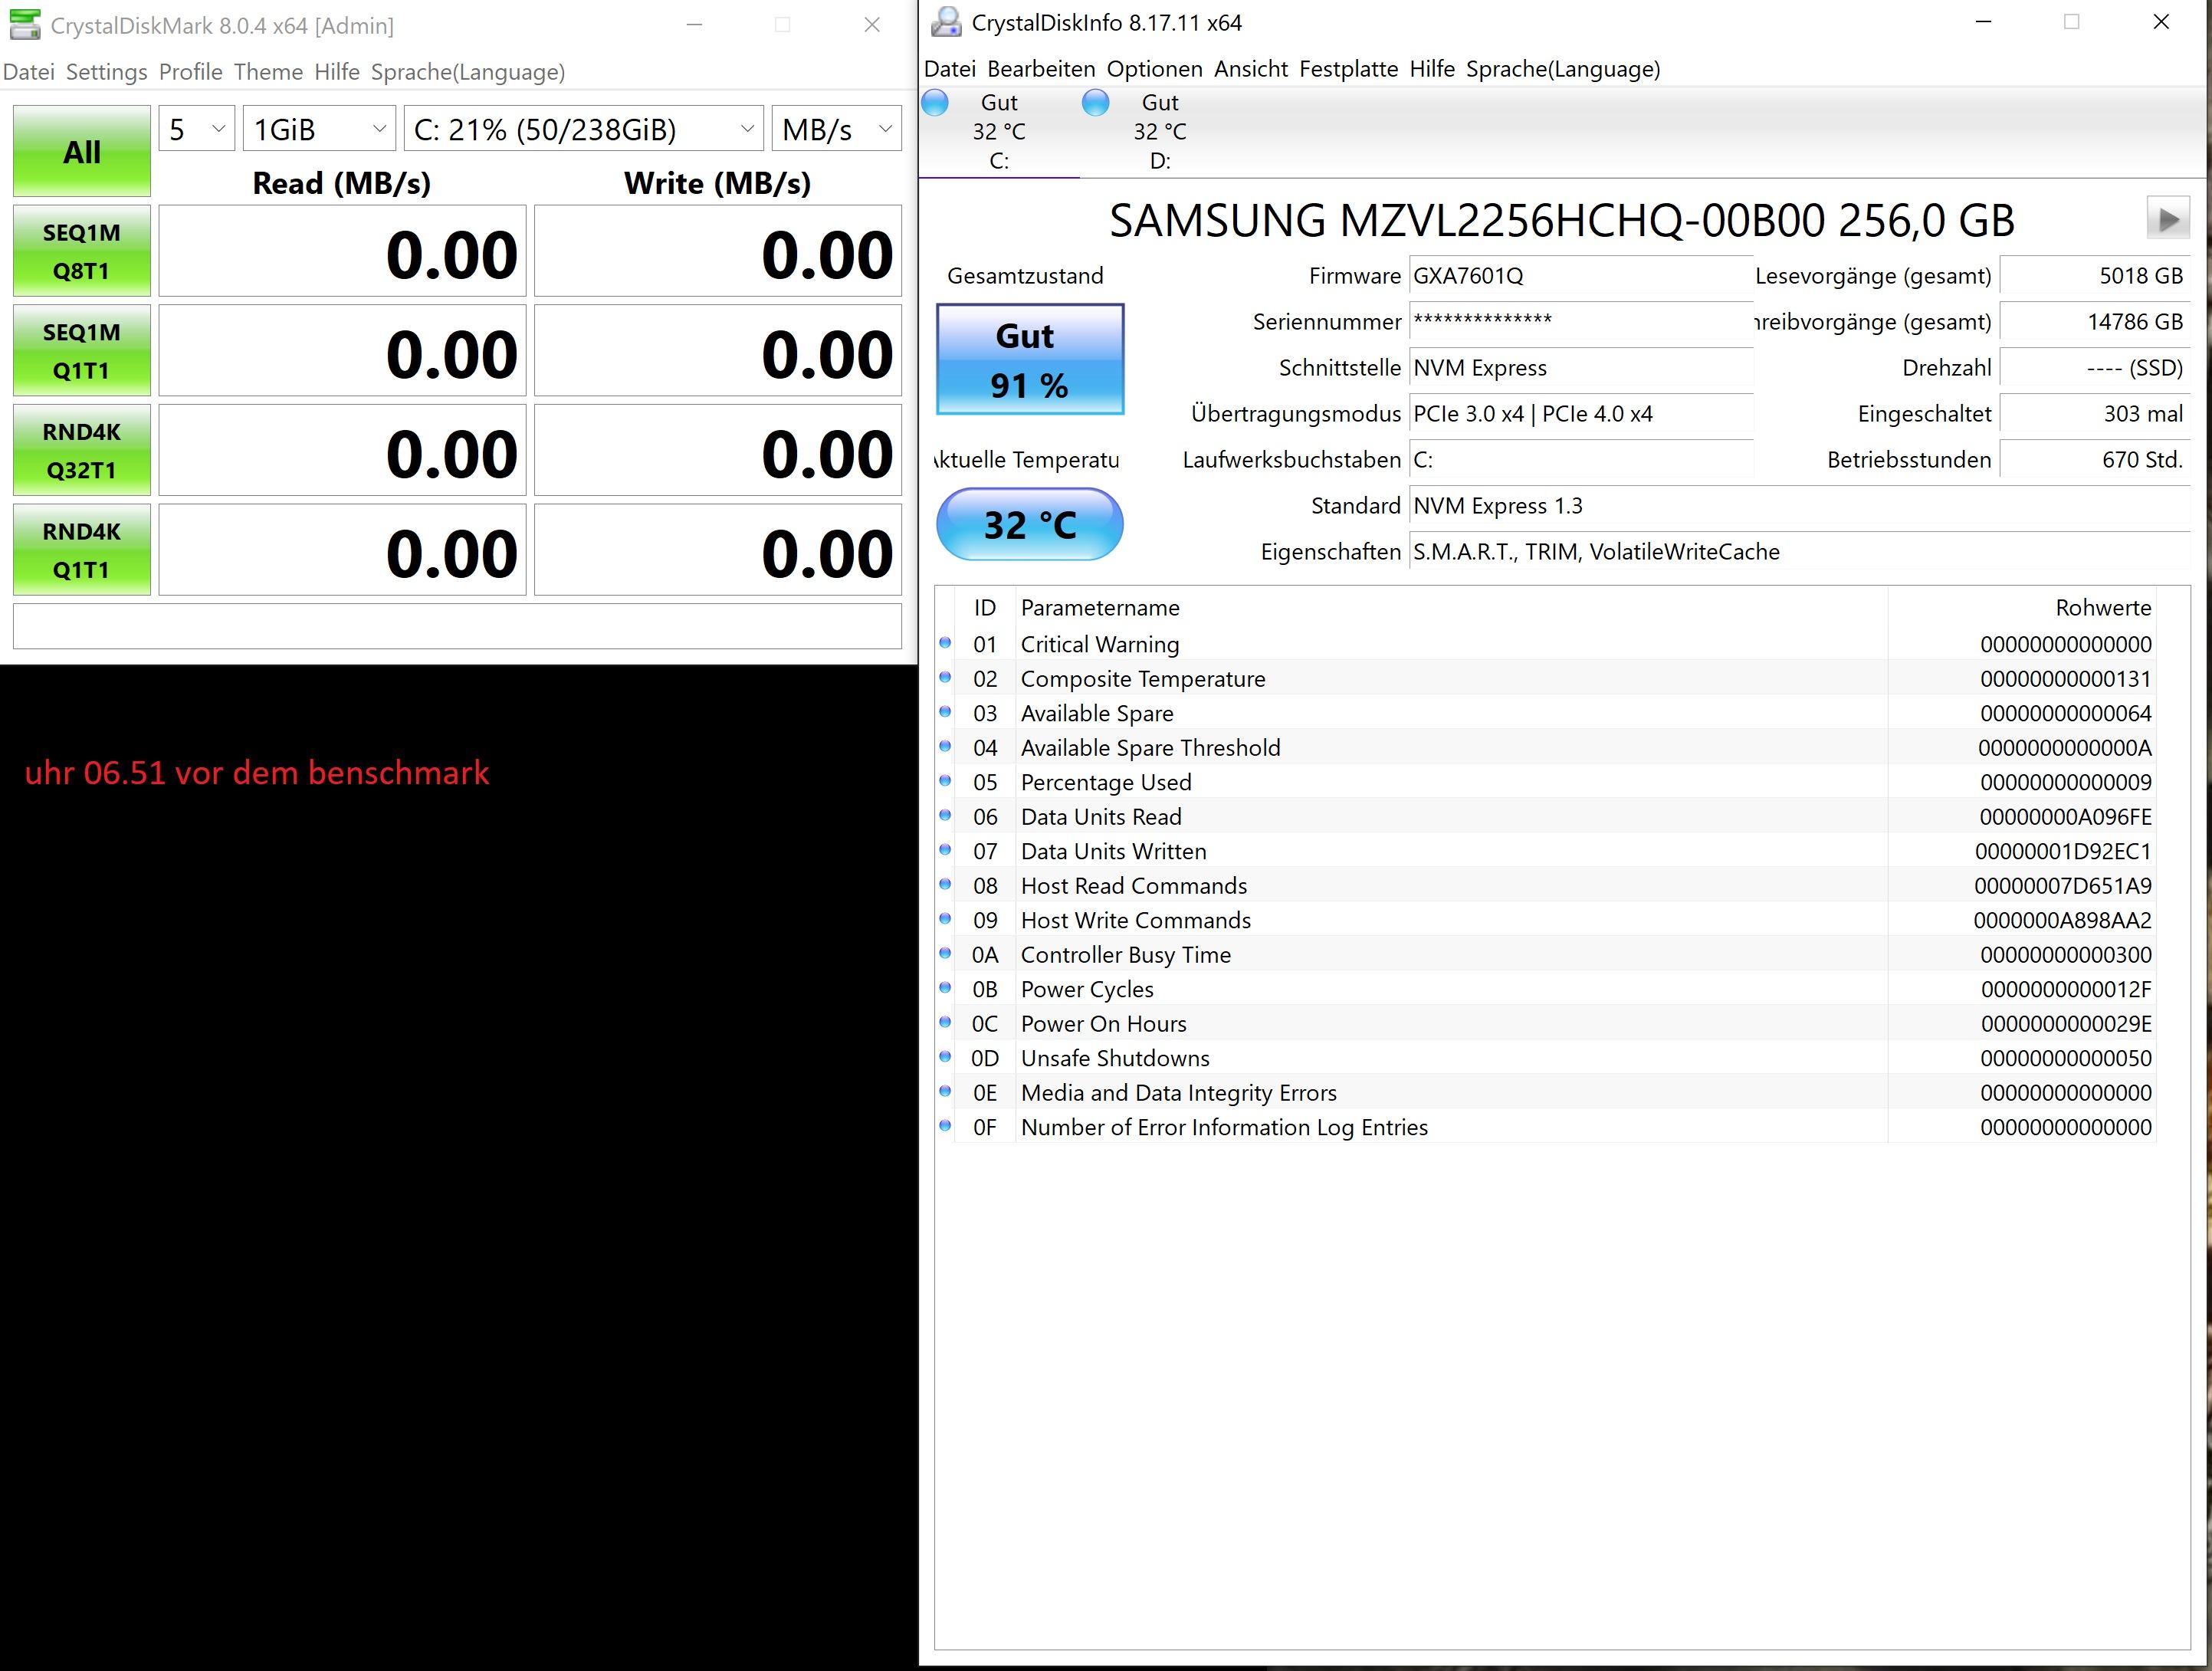Click the status dot beside Data Units Read
Viewport: 2212px width, 1671px height.
tap(945, 816)
